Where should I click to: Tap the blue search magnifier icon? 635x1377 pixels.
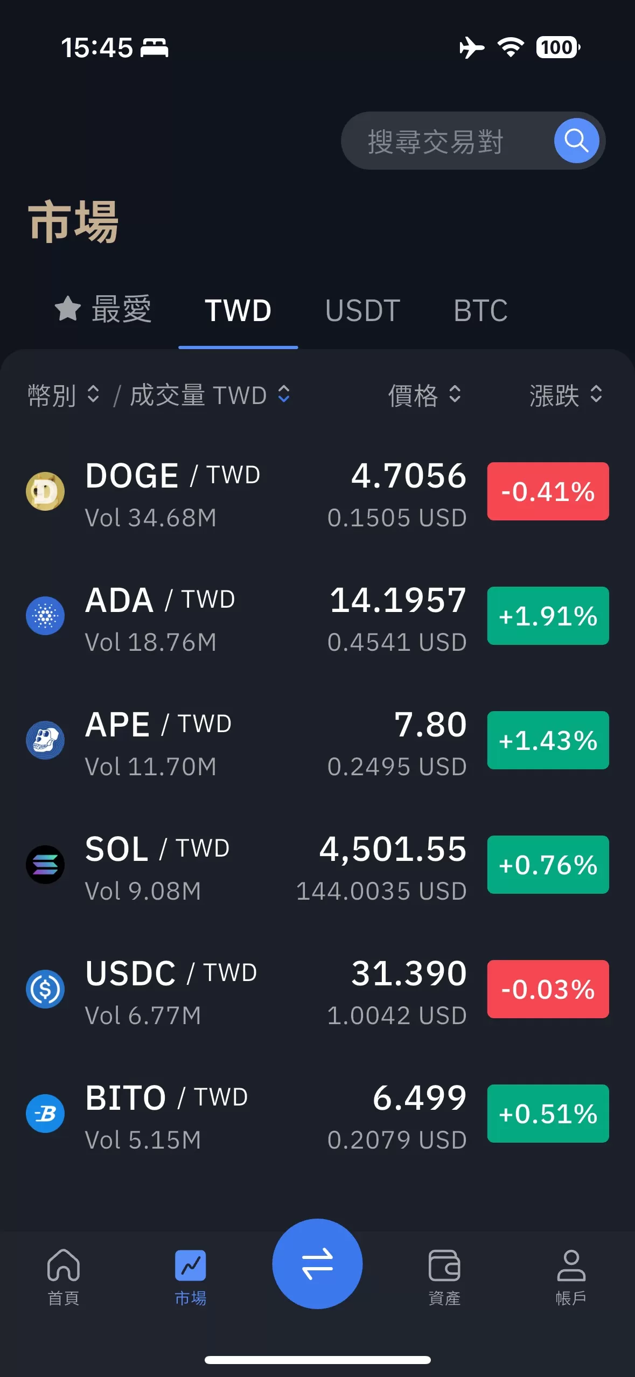(576, 141)
